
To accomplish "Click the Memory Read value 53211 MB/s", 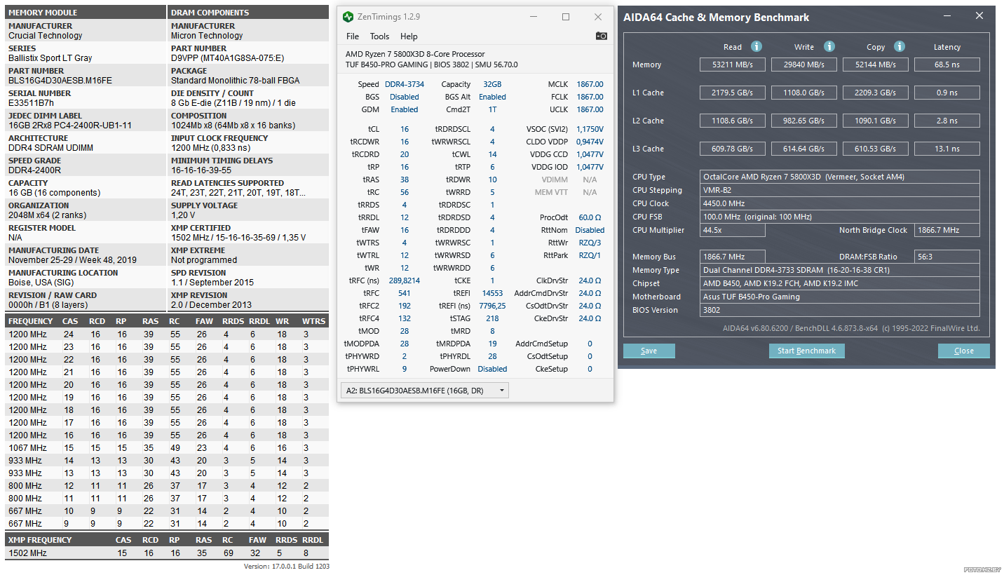I will coord(733,65).
